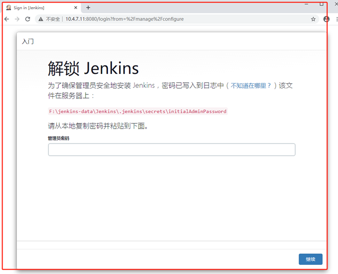Click the 不安全 security label
Image resolution: width=338 pixels, height=274 pixels.
click(x=53, y=19)
